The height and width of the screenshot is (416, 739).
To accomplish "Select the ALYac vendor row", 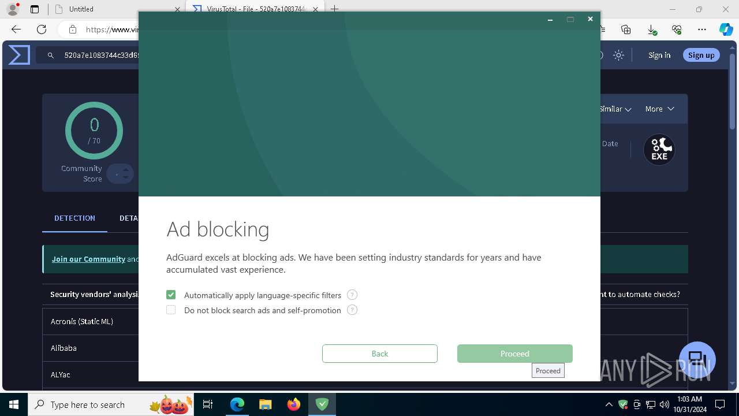I will click(x=91, y=374).
